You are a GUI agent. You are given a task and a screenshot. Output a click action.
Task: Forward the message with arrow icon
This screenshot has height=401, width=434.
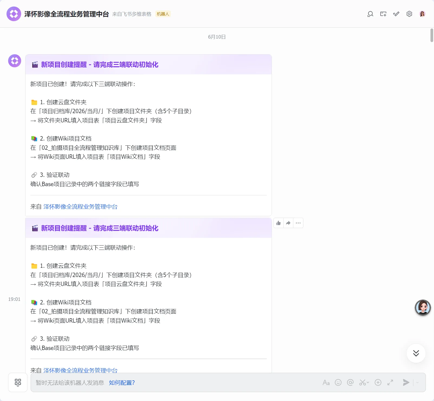pos(288,223)
